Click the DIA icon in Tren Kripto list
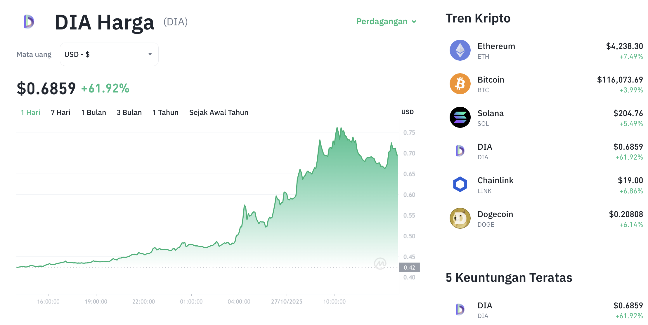648x325 pixels. point(460,151)
